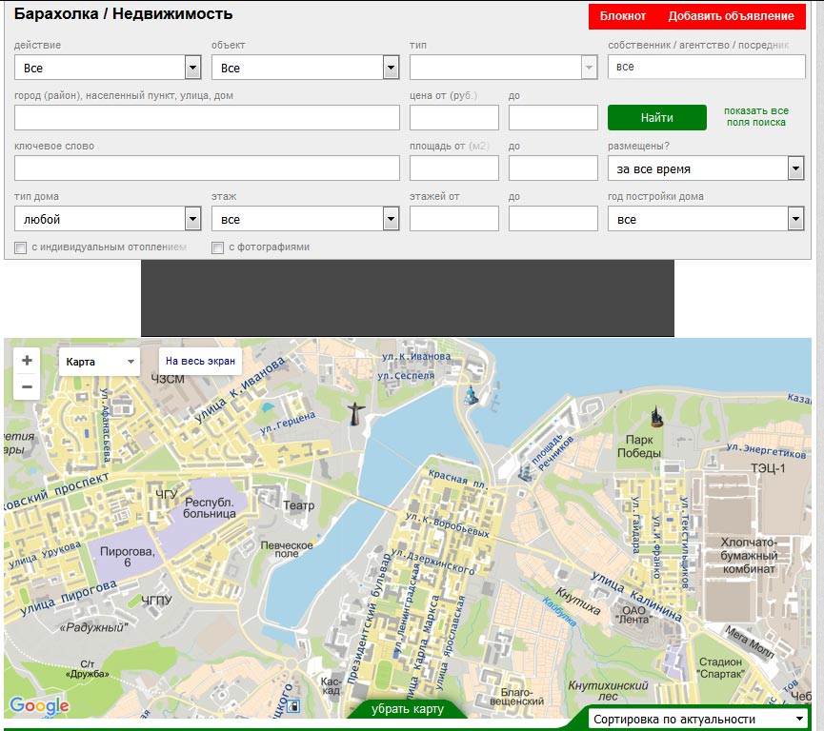Click 'Барахолка / Недвижимость' heading

pos(124,14)
